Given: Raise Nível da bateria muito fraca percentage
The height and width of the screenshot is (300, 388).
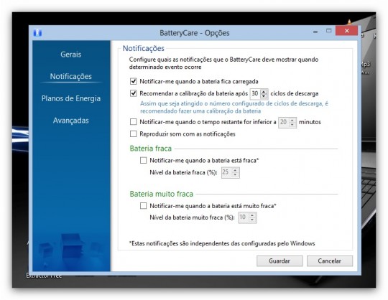Looking at the screenshot, I should 252,215.
